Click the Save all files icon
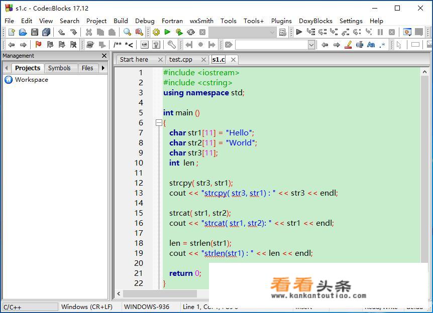Viewport: 433px width, 313px height. (46, 32)
